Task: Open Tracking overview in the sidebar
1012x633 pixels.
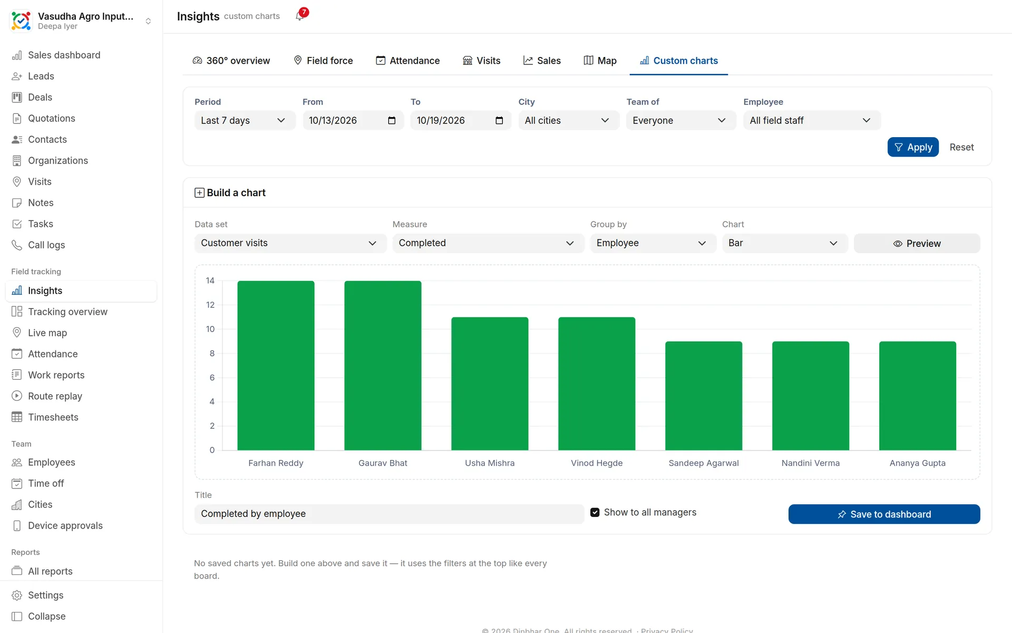Action: [81, 312]
